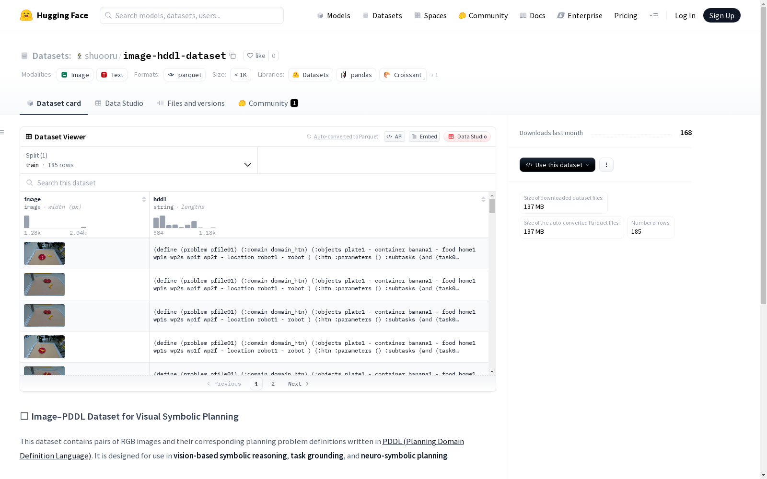The height and width of the screenshot is (479, 767).
Task: Click the hddl text cell in third row
Action: (x=319, y=316)
